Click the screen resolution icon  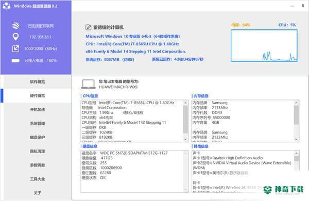(15, 48)
